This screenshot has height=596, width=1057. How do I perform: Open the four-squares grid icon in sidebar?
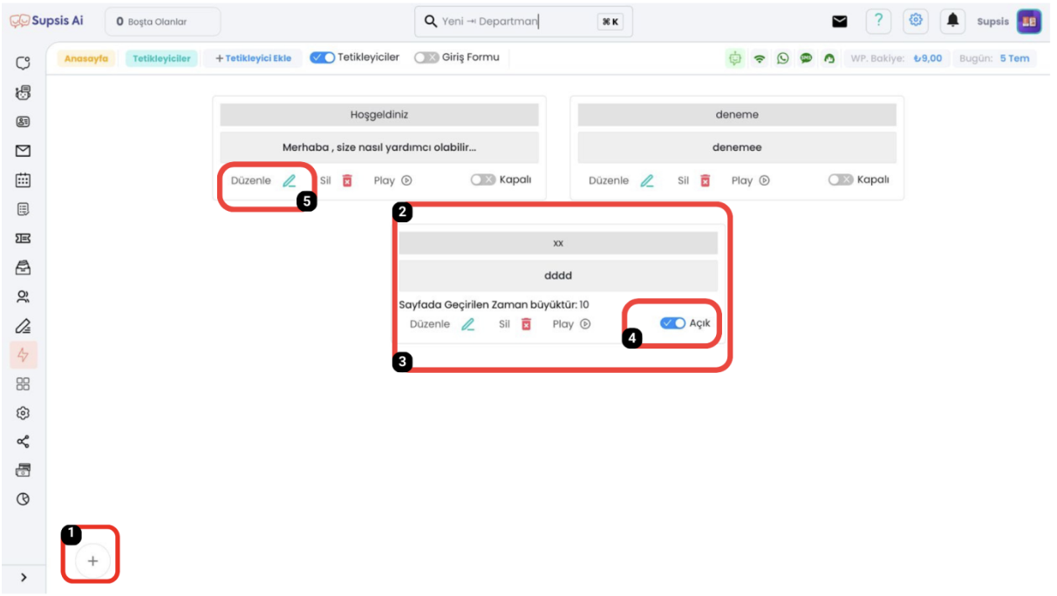point(24,383)
